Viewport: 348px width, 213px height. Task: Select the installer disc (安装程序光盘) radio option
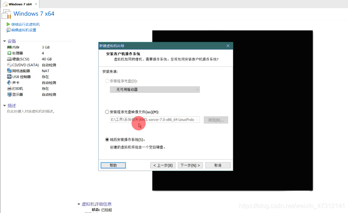pos(107,81)
